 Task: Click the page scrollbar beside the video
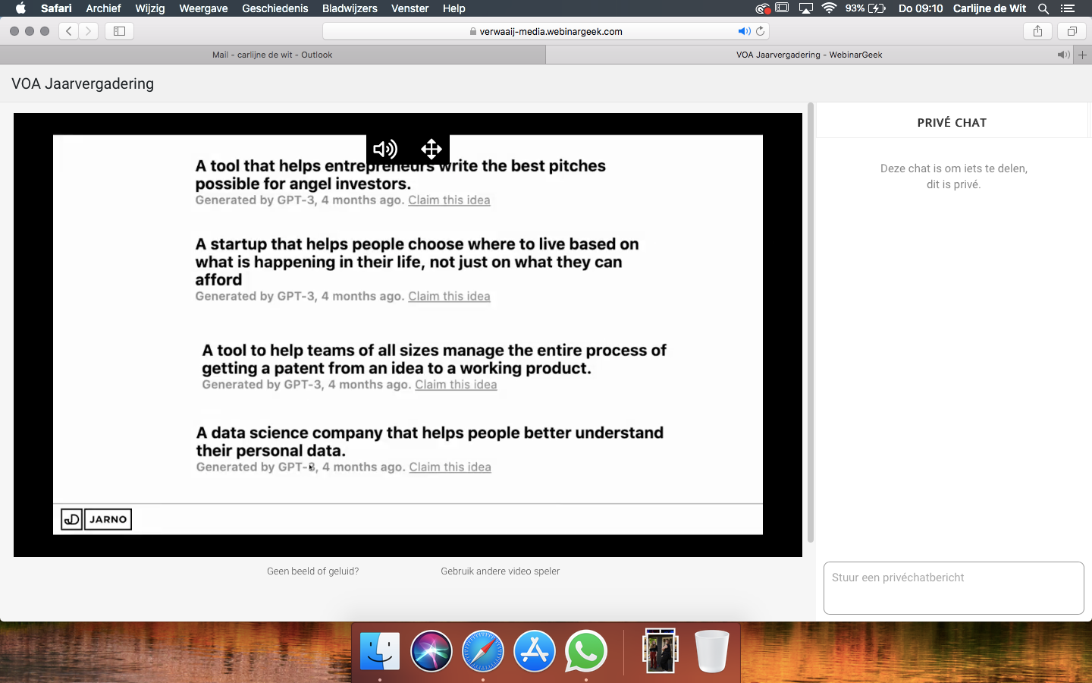tap(811, 323)
